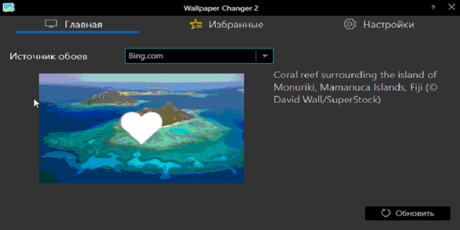Click the Источник обоев label
Viewport: 460px width, 230px height.
(x=49, y=56)
